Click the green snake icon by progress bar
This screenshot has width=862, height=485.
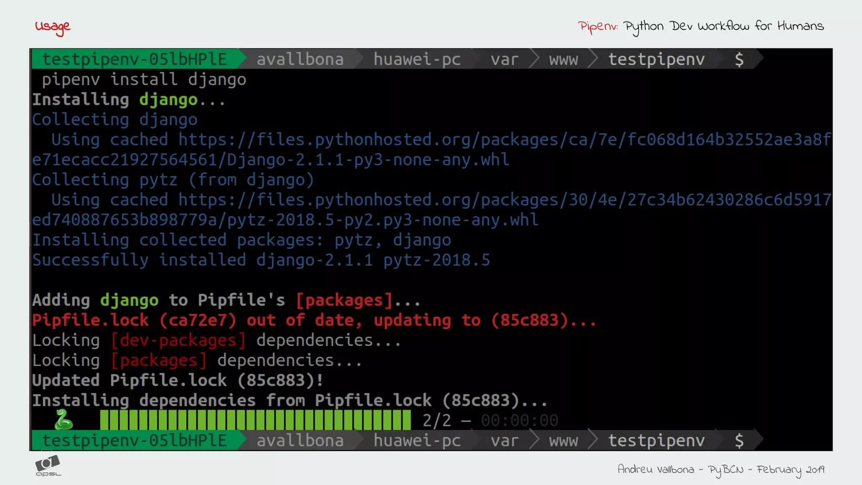(x=64, y=420)
